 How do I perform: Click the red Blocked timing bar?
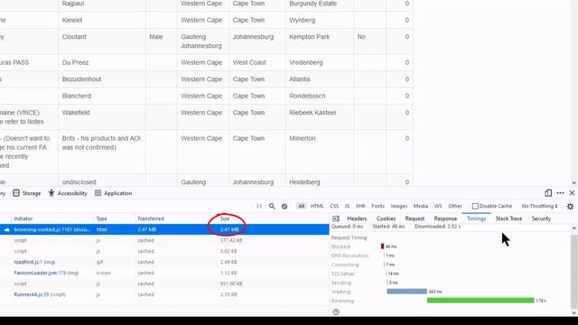click(x=382, y=246)
